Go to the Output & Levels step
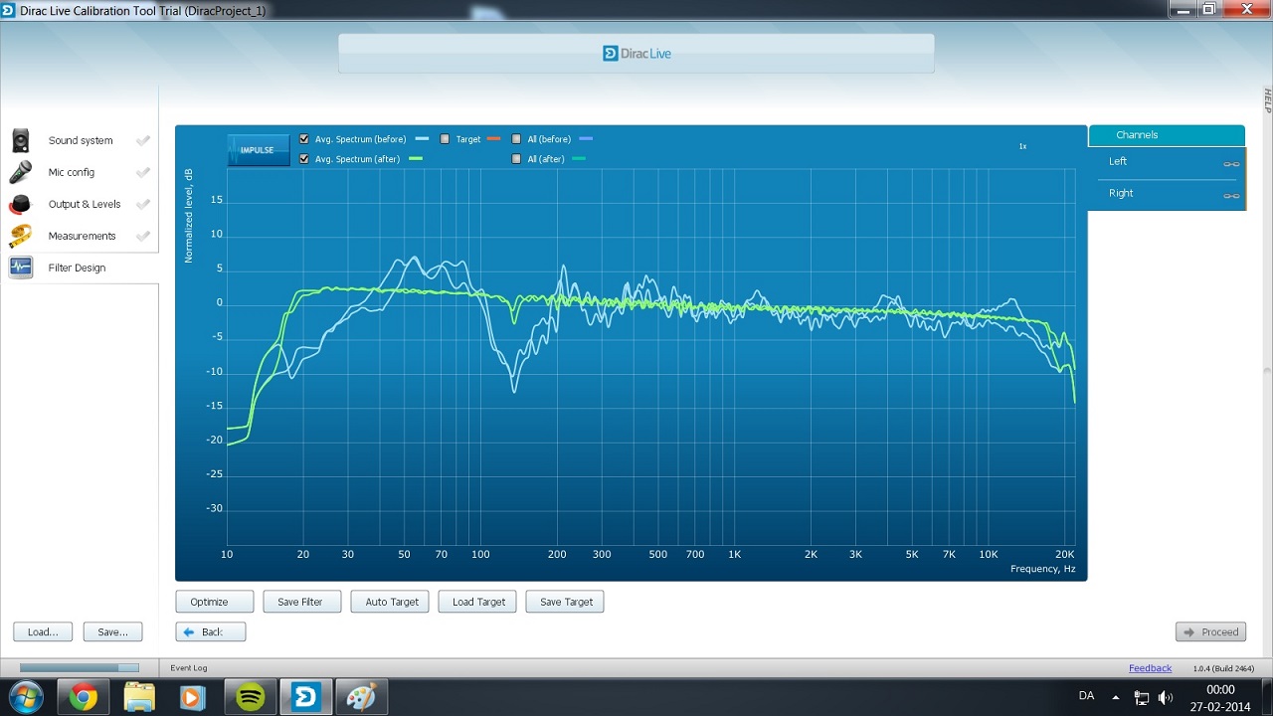Screen dimensions: 1273x716 [x=80, y=204]
